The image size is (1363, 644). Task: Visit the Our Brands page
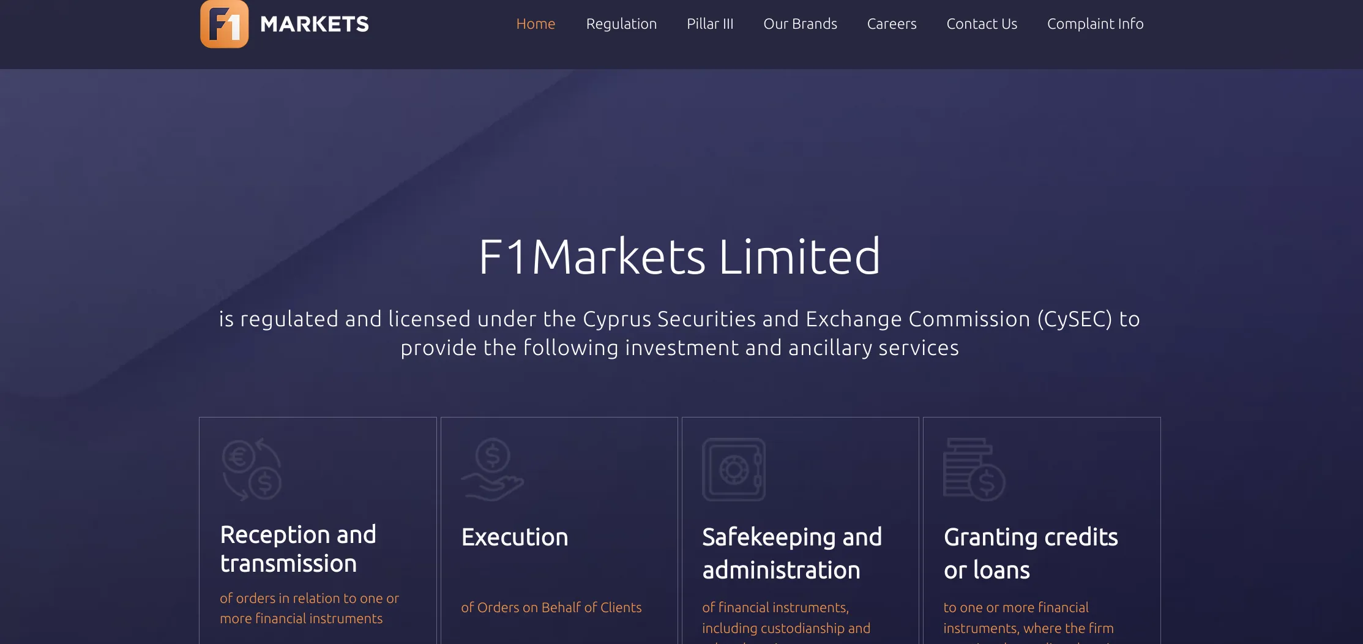pos(800,23)
